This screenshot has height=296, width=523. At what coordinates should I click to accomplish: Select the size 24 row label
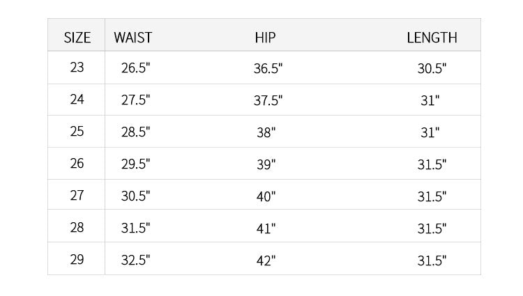(77, 100)
